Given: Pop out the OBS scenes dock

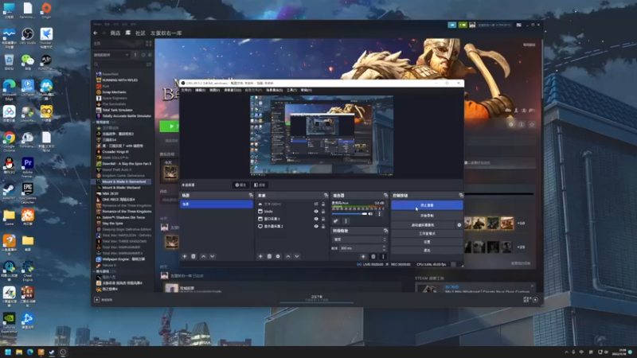Looking at the screenshot, I should point(250,196).
